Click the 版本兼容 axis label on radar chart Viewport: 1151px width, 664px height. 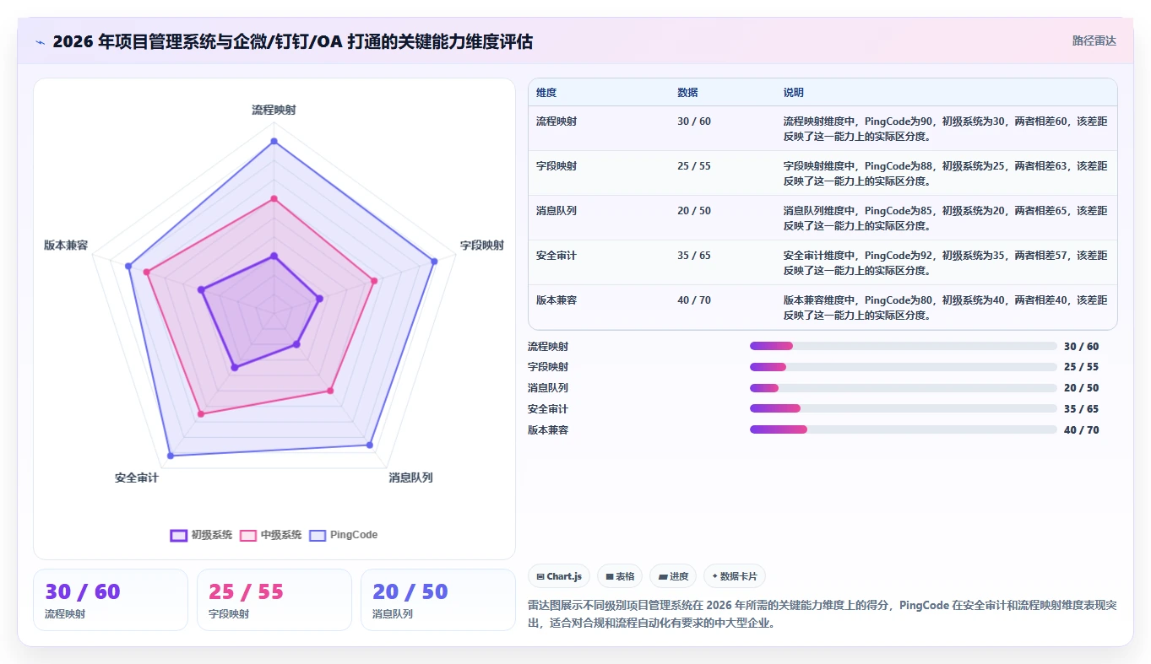66,246
